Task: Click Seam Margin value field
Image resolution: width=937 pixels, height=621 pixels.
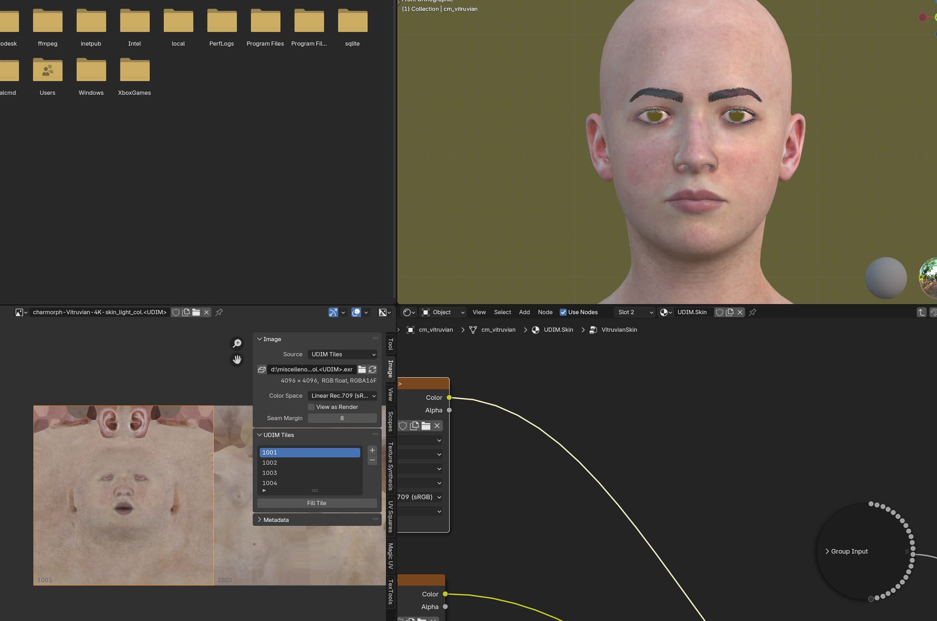Action: (x=342, y=418)
